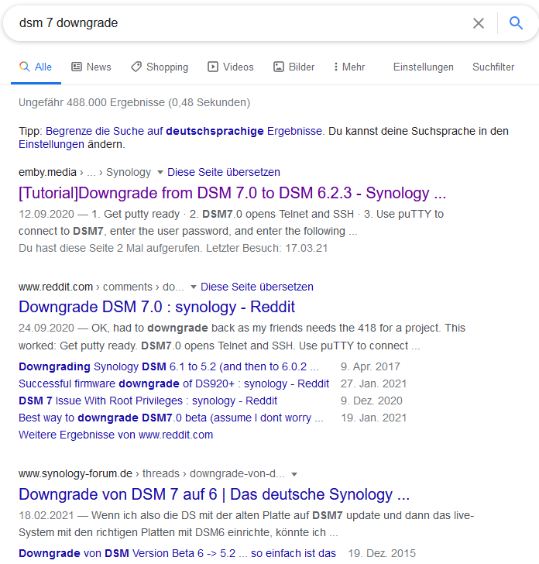Switch to the News tab

[x=91, y=67]
